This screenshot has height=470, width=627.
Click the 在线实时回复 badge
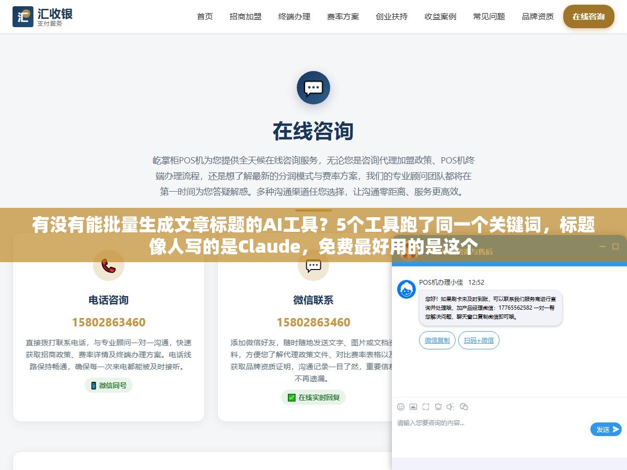pos(313,397)
